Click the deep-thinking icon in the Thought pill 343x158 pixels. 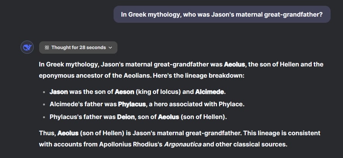(47, 48)
